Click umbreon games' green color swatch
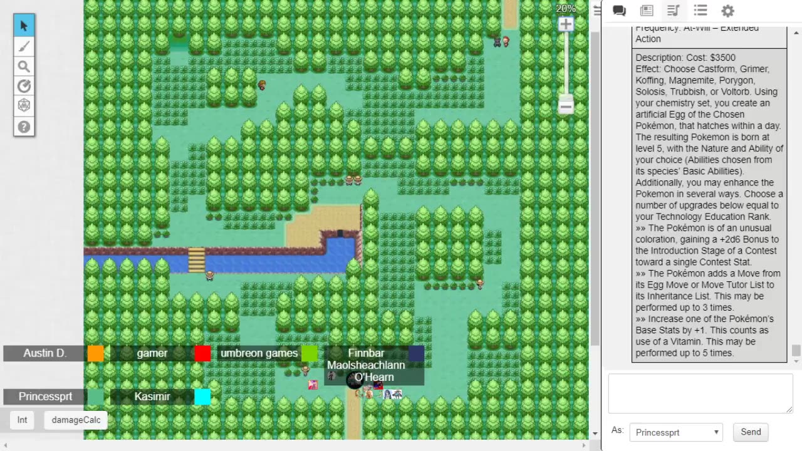Screen dimensions: 802x451 (x=310, y=353)
